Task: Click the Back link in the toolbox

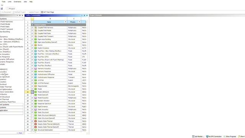Action: pyautogui.click(x=20, y=133)
